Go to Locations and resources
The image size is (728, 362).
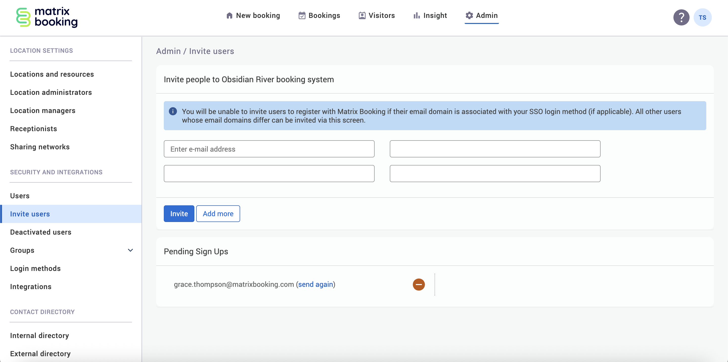(52, 74)
